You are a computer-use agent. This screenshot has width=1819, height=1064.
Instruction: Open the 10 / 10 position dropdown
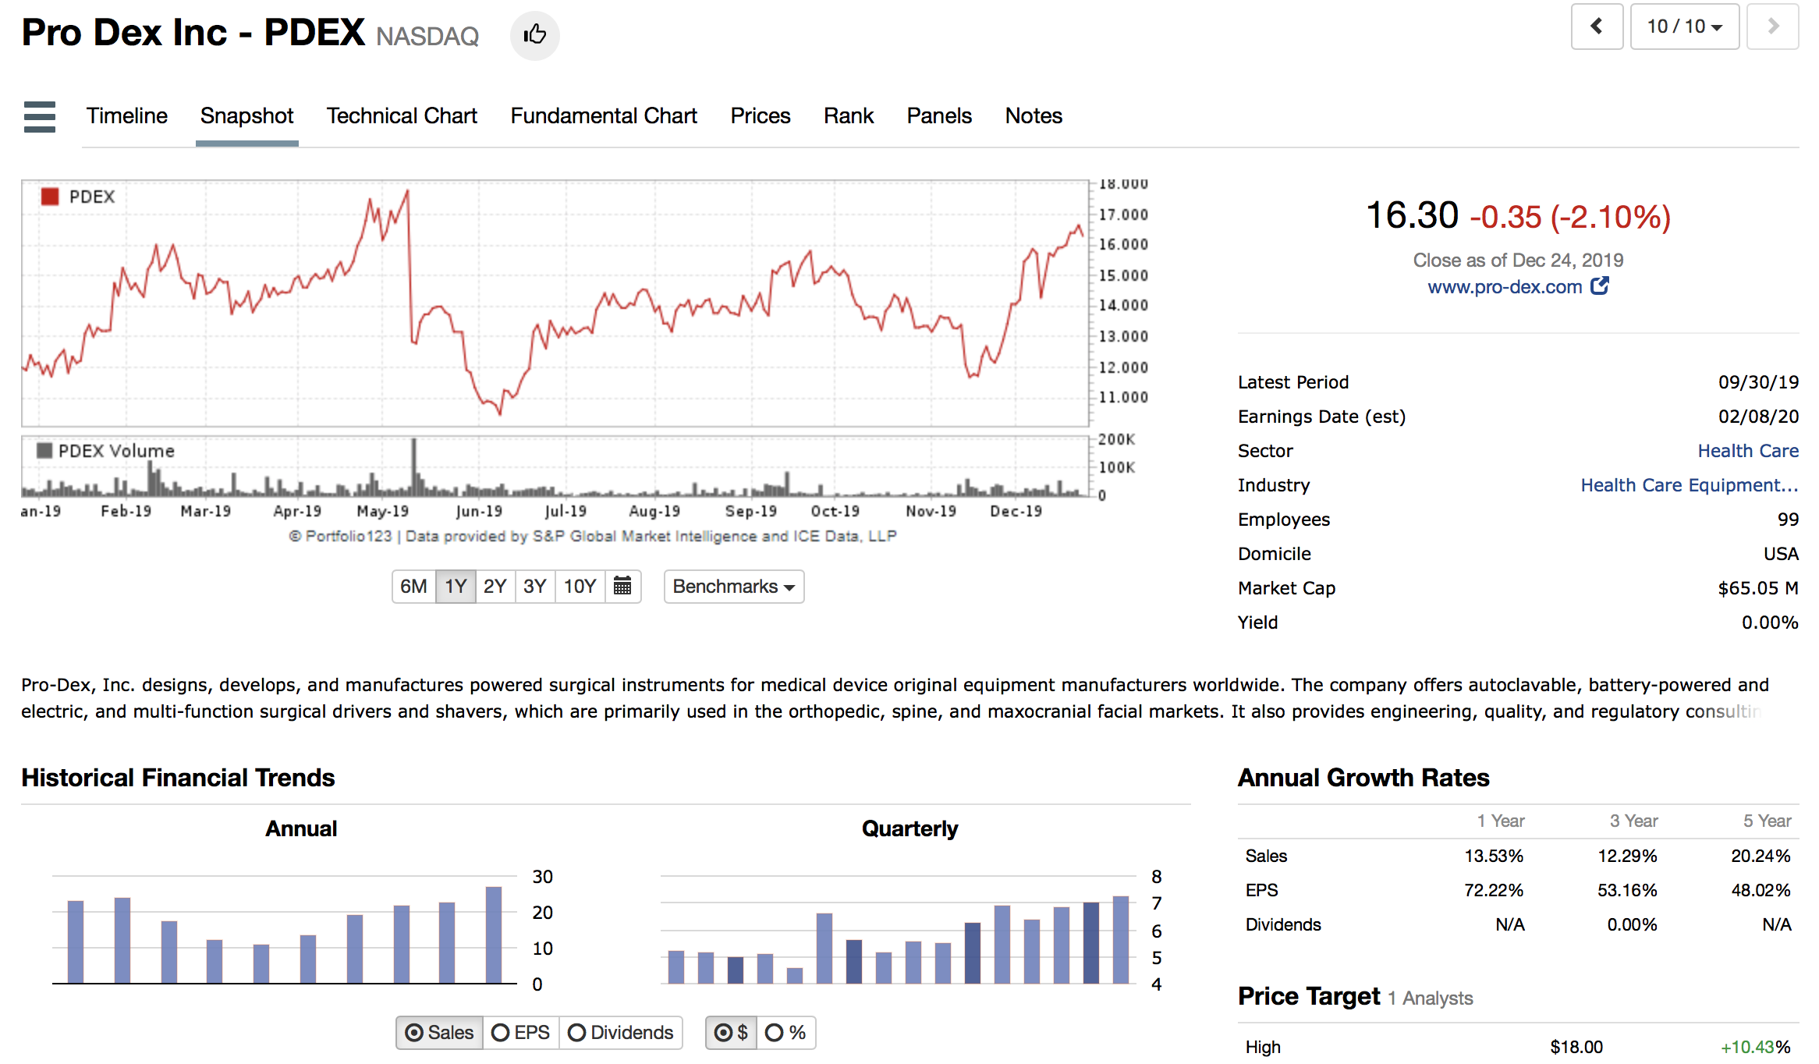tap(1684, 27)
